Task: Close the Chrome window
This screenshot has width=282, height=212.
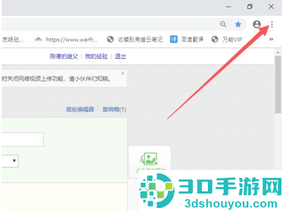Action: [x=271, y=7]
